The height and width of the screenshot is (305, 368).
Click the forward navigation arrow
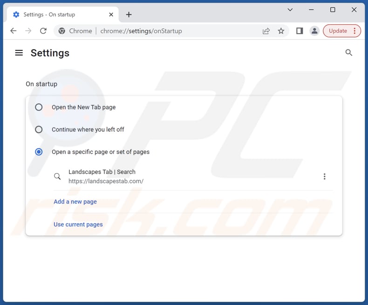click(x=28, y=31)
